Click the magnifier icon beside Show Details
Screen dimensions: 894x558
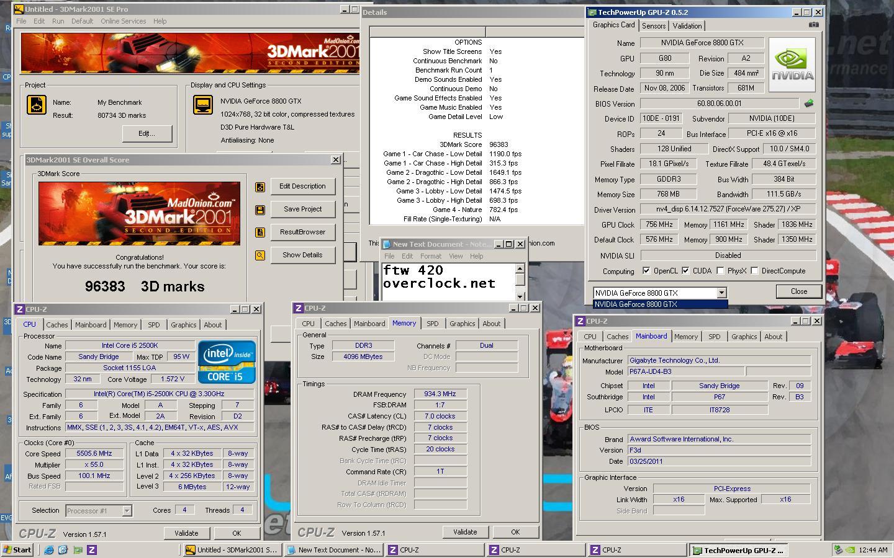[x=260, y=255]
